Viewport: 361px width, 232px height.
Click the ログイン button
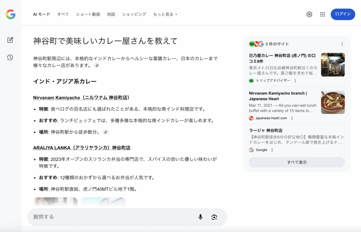tap(343, 14)
